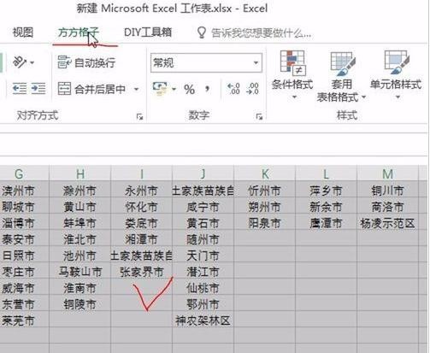This screenshot has height=353, width=430.
Task: Open 数字 group dialog launcher
Action: coord(259,116)
